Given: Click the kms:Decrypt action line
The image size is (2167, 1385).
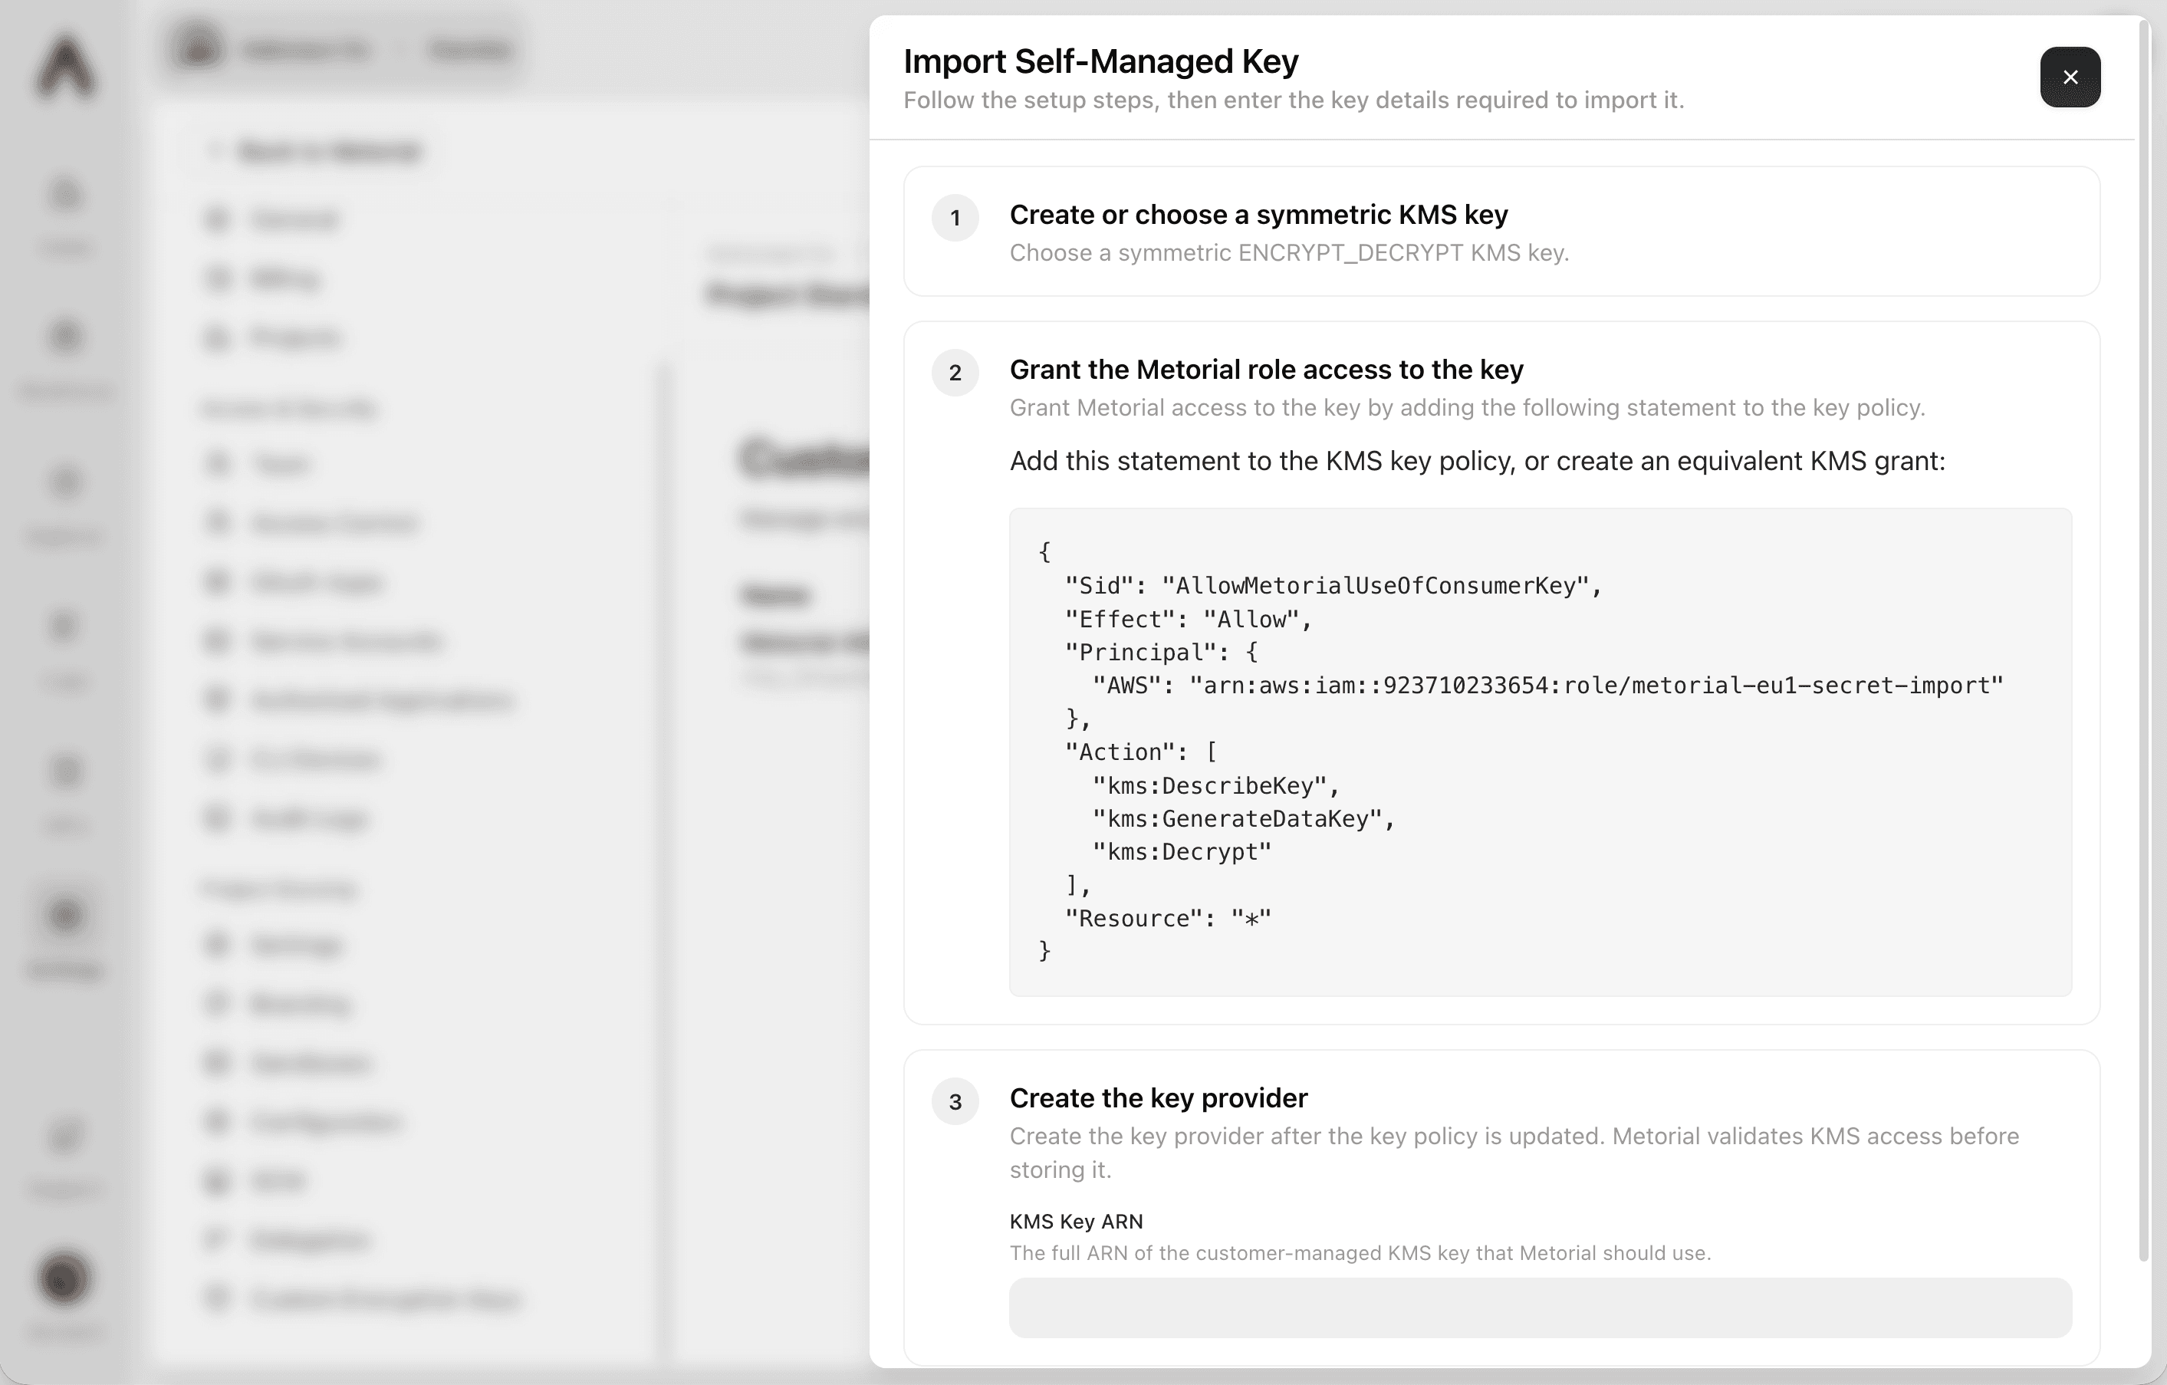Looking at the screenshot, I should click(1182, 852).
